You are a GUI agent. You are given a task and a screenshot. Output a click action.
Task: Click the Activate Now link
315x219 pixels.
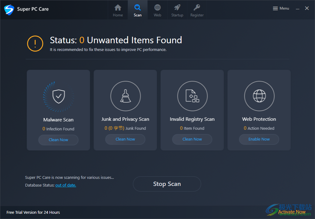tap(292, 212)
